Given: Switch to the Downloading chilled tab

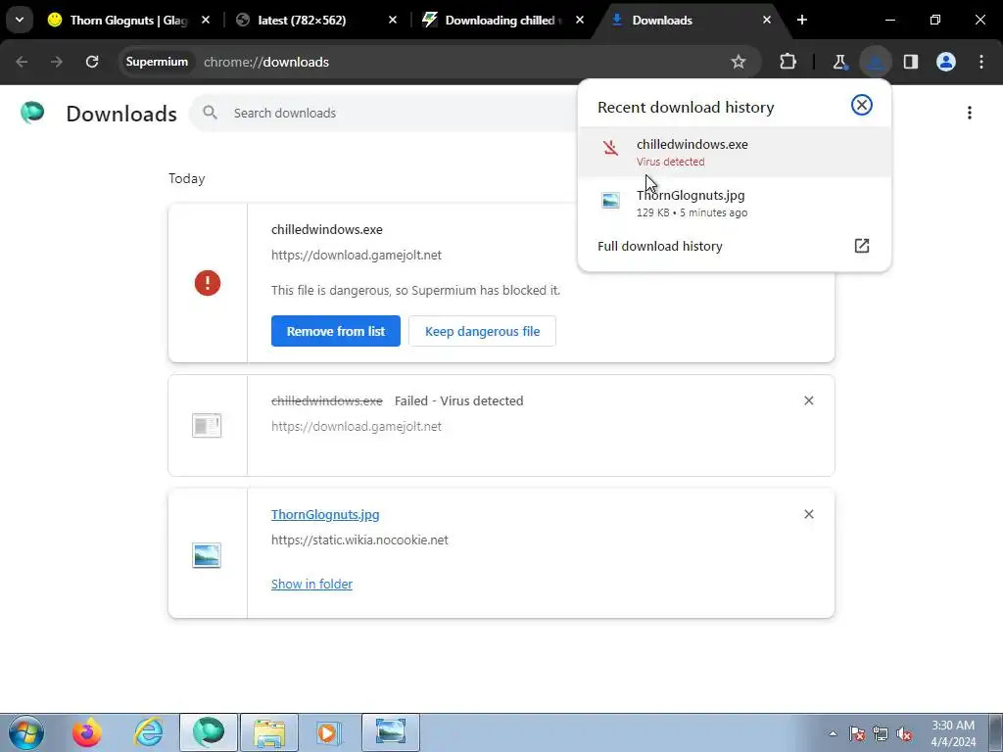Looking at the screenshot, I should click(x=501, y=20).
